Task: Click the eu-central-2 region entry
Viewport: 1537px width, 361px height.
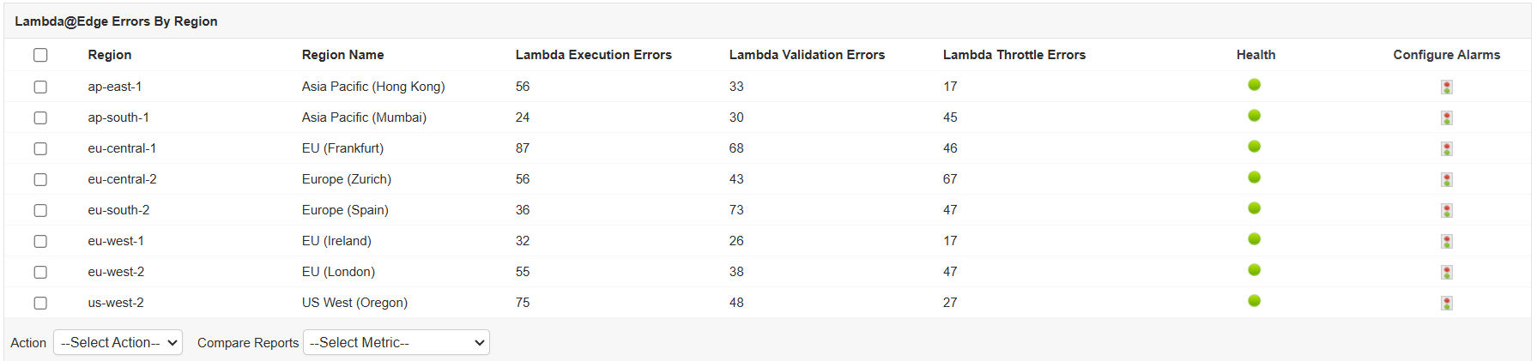Action: click(122, 179)
